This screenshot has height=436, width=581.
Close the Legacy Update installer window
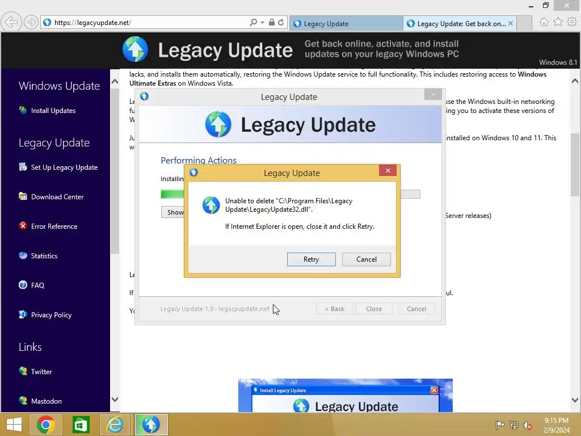pyautogui.click(x=433, y=95)
